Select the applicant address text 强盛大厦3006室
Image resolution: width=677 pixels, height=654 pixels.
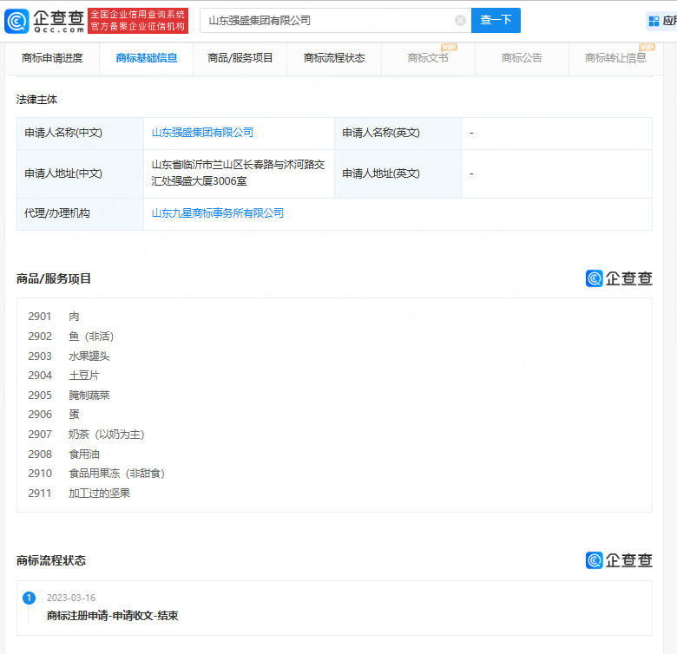click(x=209, y=181)
